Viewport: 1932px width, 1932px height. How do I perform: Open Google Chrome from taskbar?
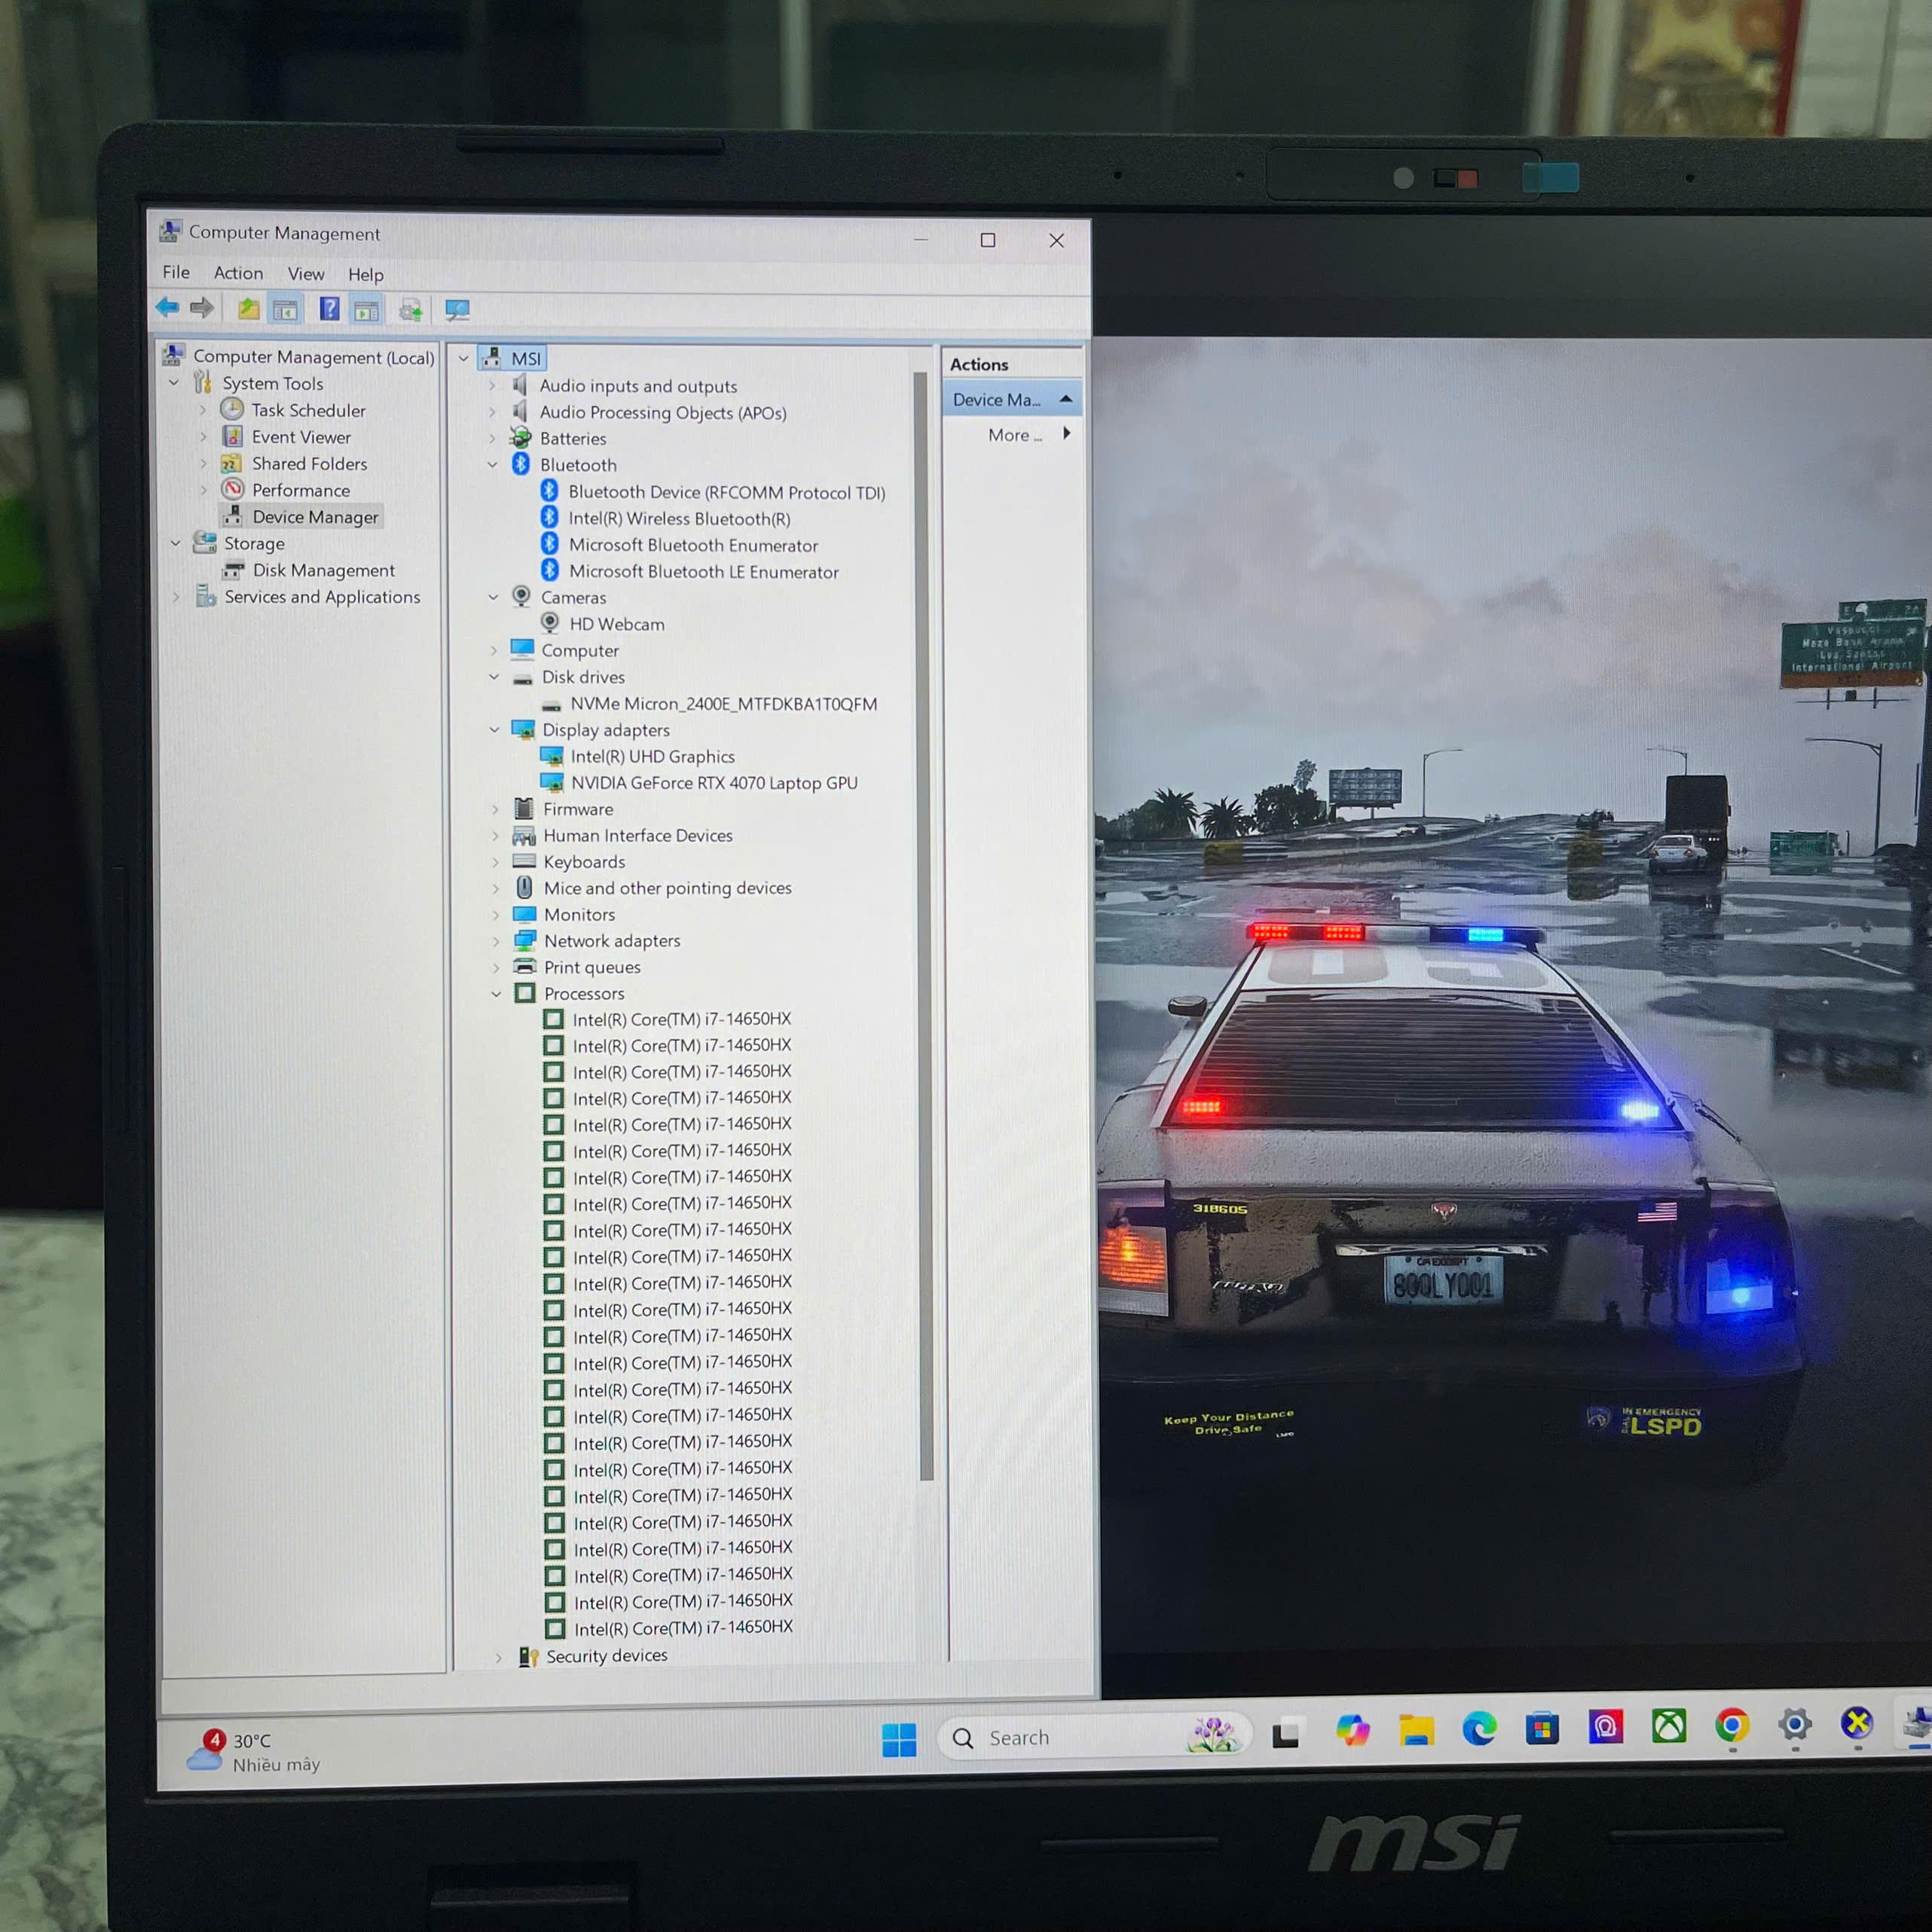[1732, 1724]
